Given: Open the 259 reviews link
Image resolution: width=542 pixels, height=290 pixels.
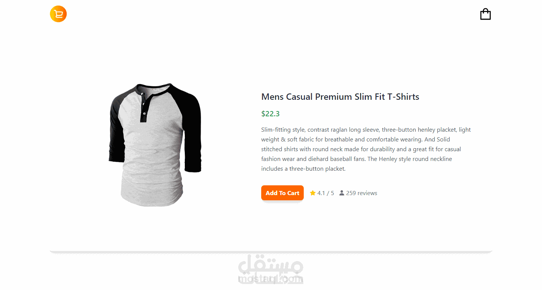Looking at the screenshot, I should tap(362, 193).
